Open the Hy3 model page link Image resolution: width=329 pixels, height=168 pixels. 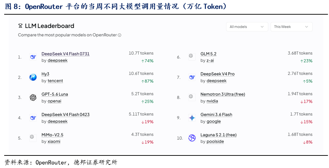pyautogui.click(x=45, y=74)
